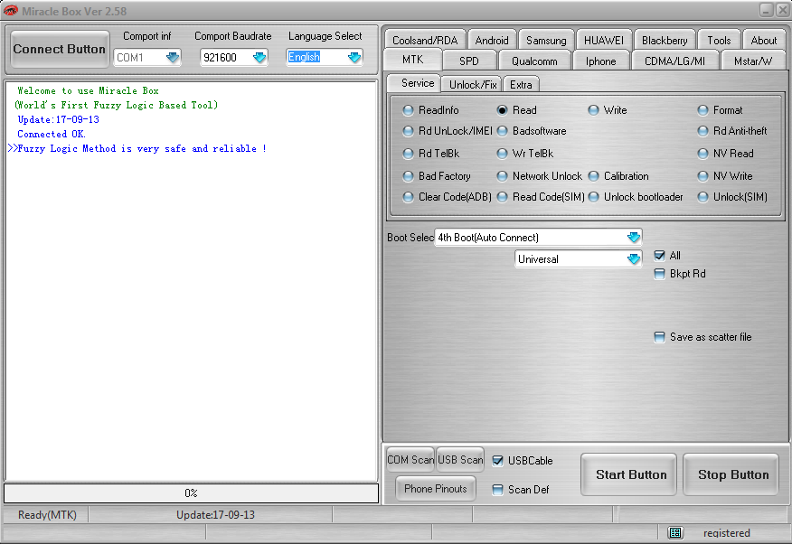Click the keyboard icon in status bar
Viewport: 792px width, 544px height.
(x=675, y=533)
